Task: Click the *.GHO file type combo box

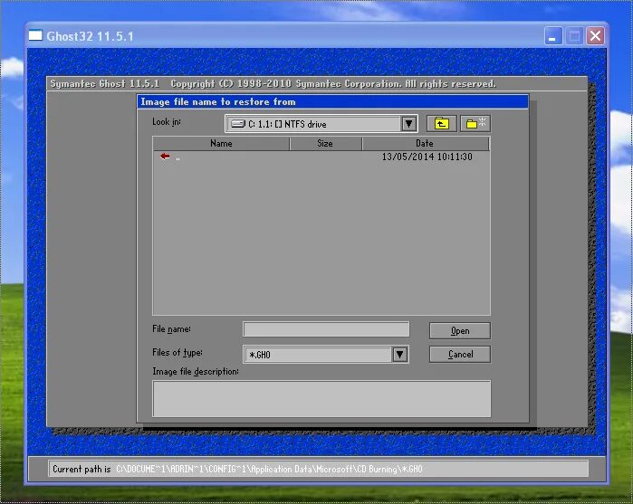Action: [x=326, y=355]
